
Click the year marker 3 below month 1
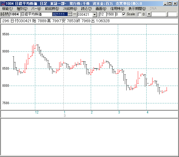point(65,116)
